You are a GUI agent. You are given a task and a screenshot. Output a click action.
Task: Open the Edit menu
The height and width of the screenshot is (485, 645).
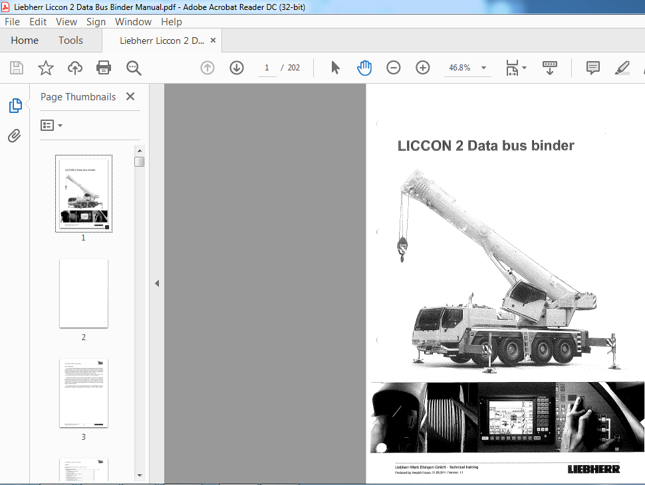click(38, 22)
